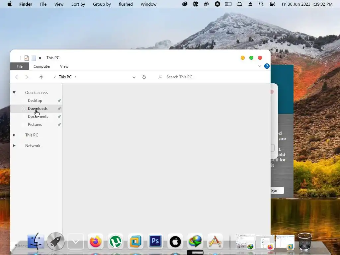Open Downloads in Quick access
This screenshot has height=255, width=340.
[x=38, y=109]
